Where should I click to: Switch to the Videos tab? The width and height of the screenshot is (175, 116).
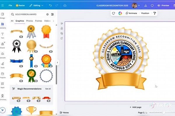47,21
